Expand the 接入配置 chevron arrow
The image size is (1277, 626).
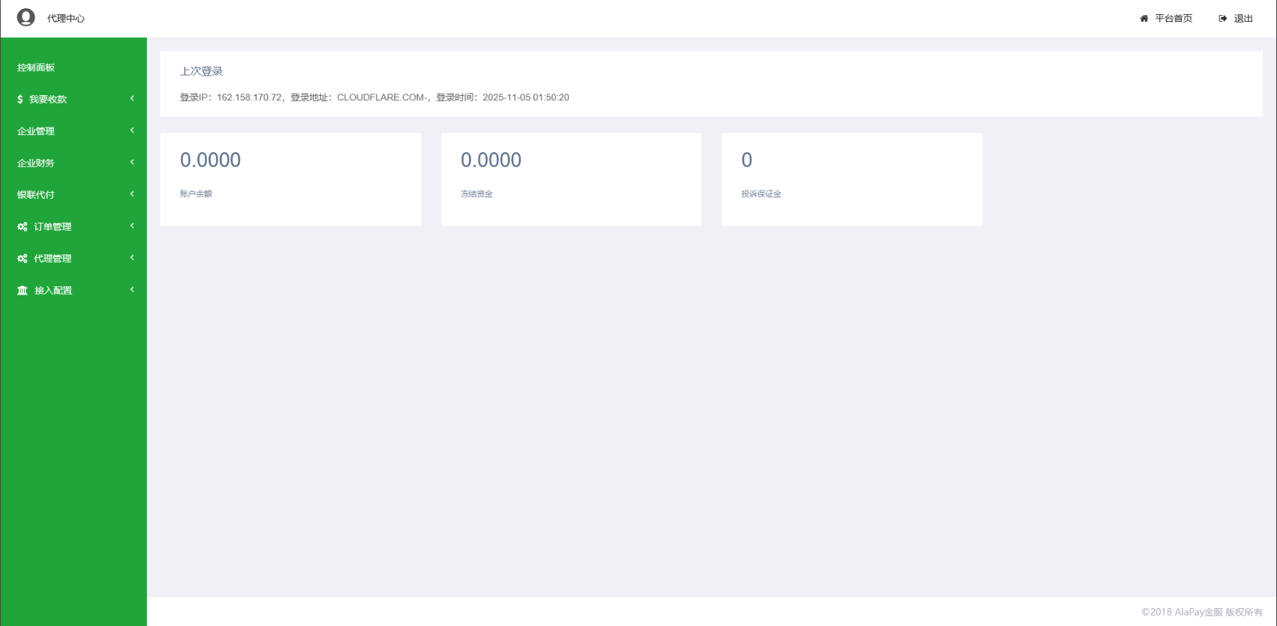tap(132, 290)
